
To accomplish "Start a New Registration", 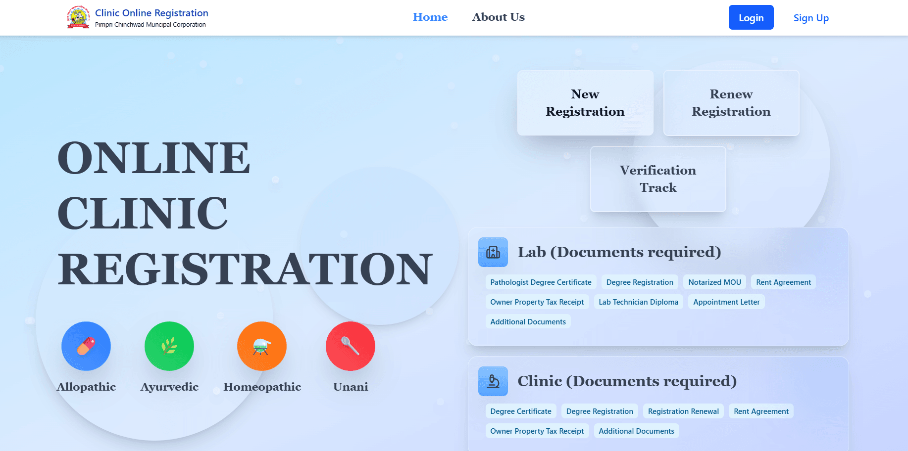I will (x=585, y=102).
